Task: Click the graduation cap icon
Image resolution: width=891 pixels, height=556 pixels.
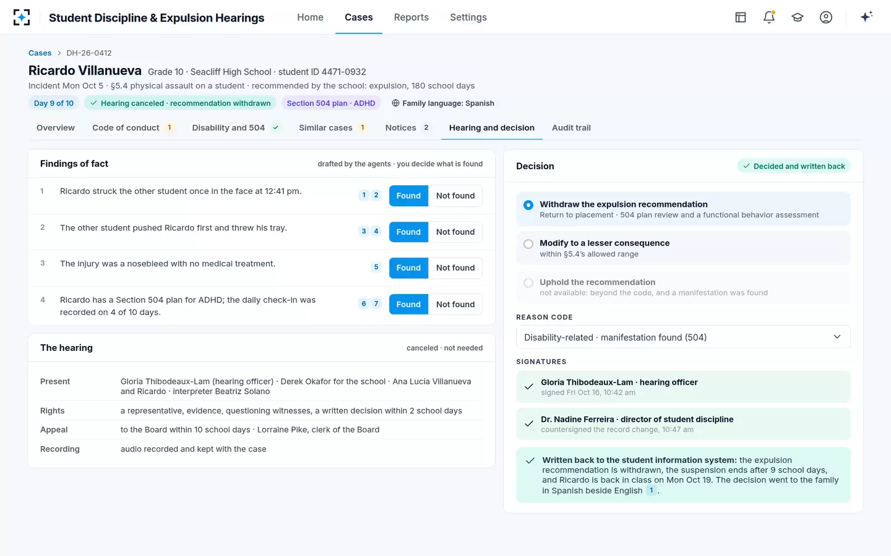Action: coord(798,17)
